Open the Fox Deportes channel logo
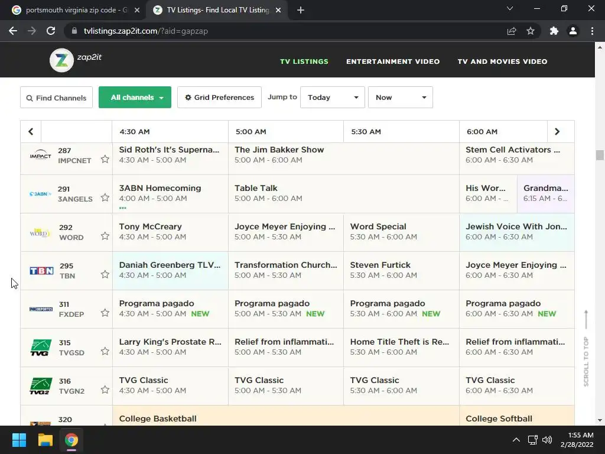The height and width of the screenshot is (454, 605). click(41, 309)
